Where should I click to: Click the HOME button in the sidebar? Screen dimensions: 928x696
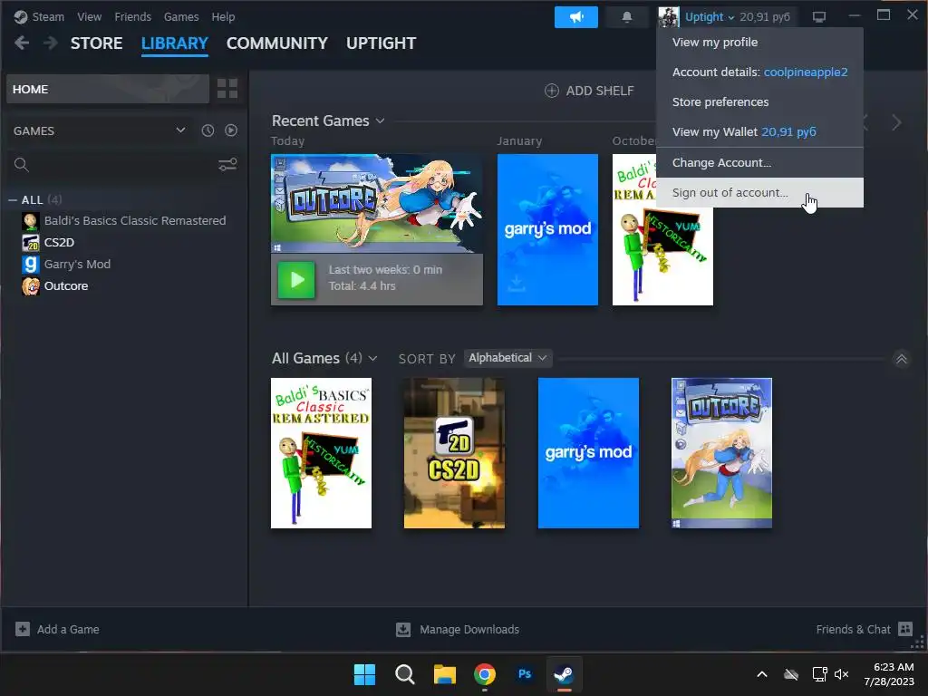pyautogui.click(x=108, y=89)
